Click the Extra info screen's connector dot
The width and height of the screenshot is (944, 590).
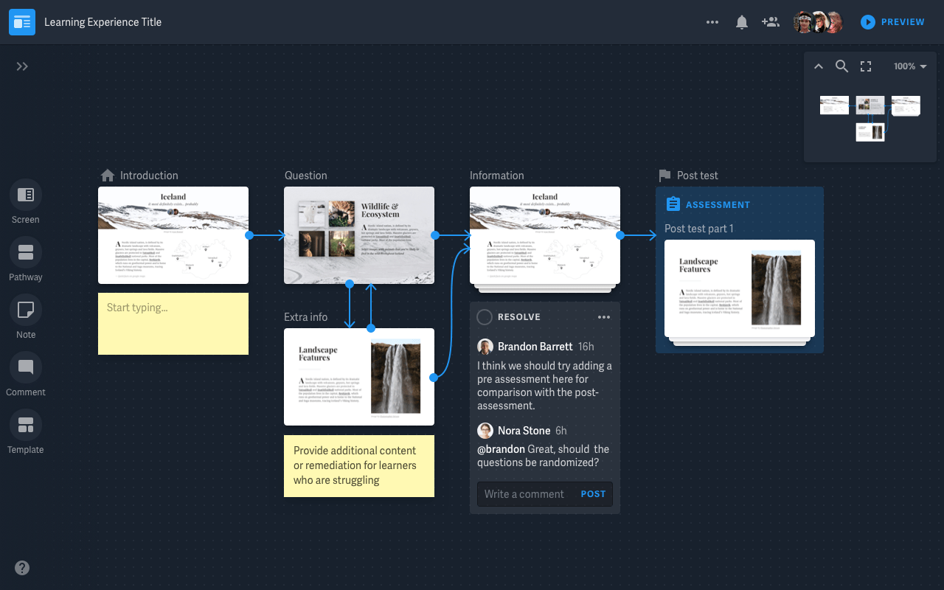(x=434, y=378)
